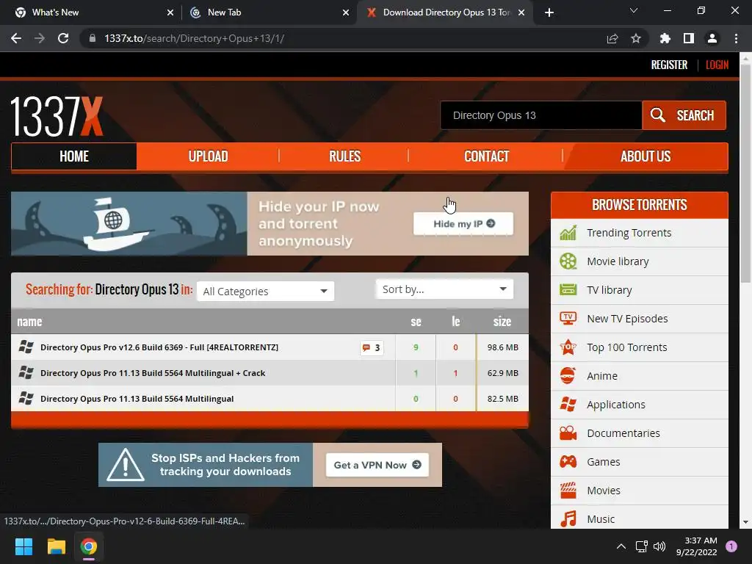Screen dimensions: 752x564
Task: Click the REGISTER link
Action: pyautogui.click(x=669, y=65)
